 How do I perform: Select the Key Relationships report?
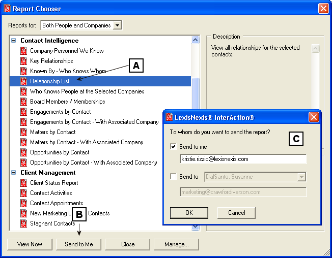point(51,61)
